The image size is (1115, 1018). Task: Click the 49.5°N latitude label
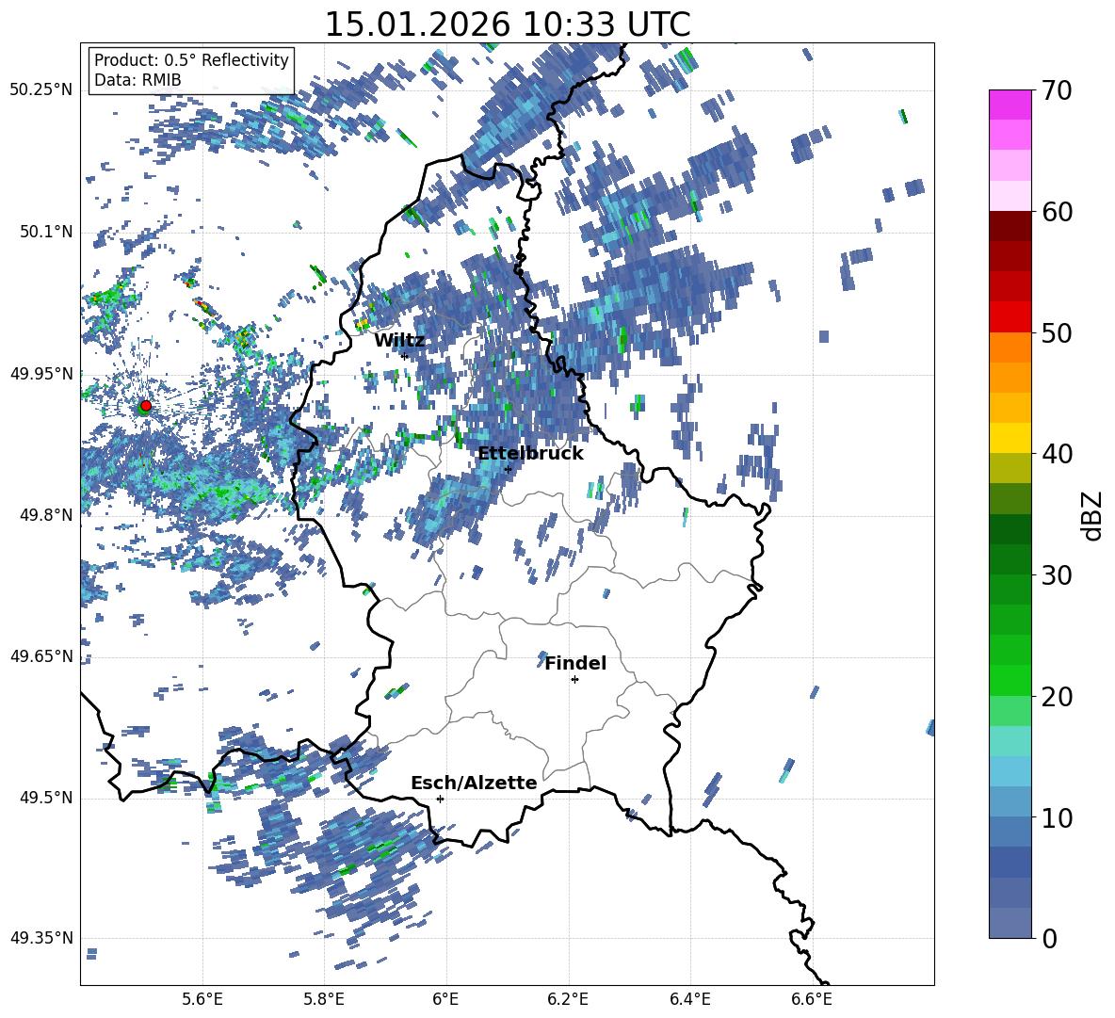45,798
